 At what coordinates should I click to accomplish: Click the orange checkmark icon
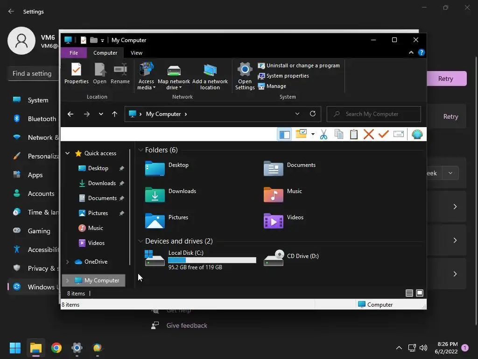pos(384,134)
